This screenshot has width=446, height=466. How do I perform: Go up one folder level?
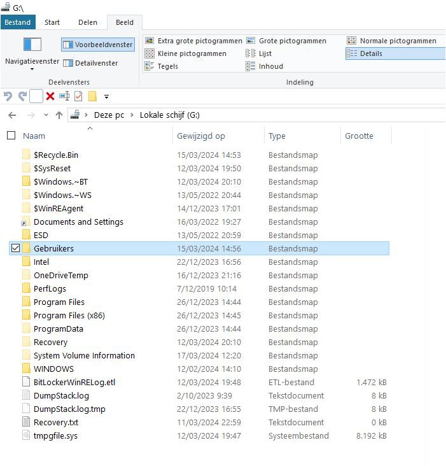[x=59, y=115]
